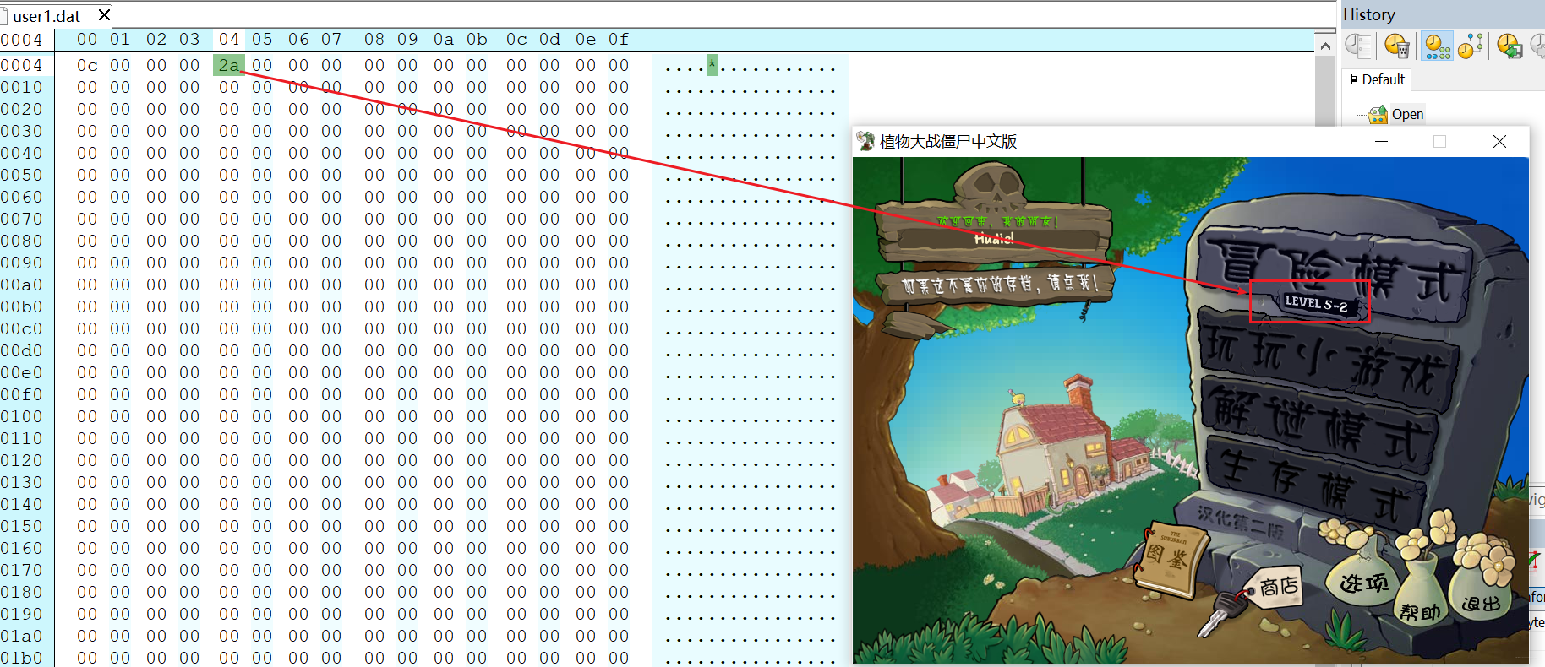Click offset label 0150
1545x667 pixels.
(21, 526)
